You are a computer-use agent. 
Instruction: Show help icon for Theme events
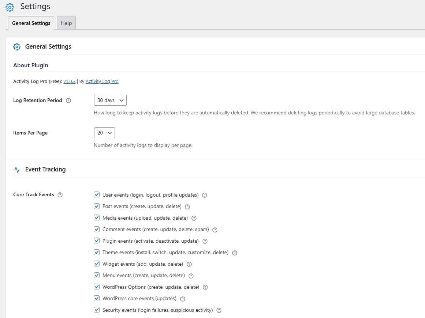[235, 253]
